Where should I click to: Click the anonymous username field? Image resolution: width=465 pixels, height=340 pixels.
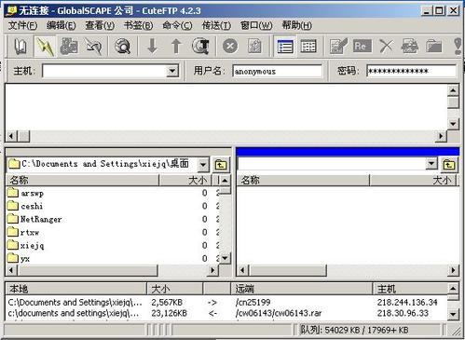tap(277, 71)
